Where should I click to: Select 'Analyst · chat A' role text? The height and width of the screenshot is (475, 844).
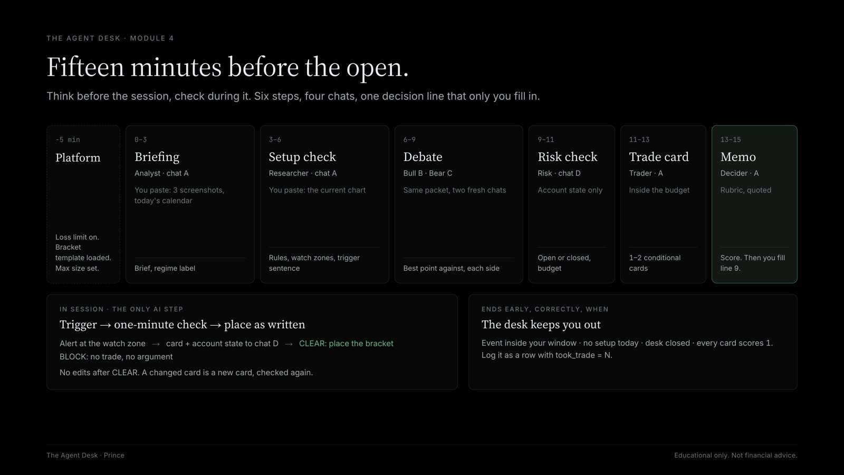click(x=161, y=173)
